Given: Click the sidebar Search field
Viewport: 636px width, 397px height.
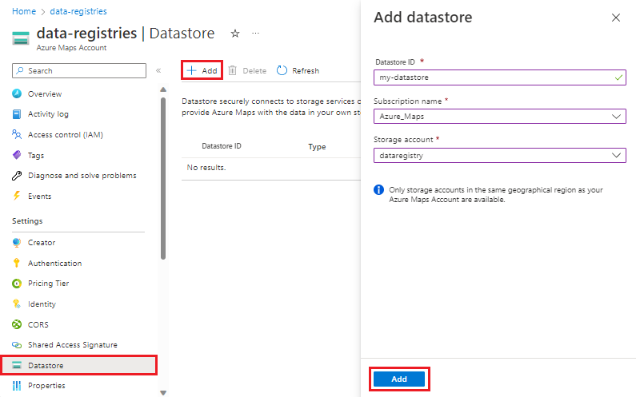Looking at the screenshot, I should tap(79, 70).
